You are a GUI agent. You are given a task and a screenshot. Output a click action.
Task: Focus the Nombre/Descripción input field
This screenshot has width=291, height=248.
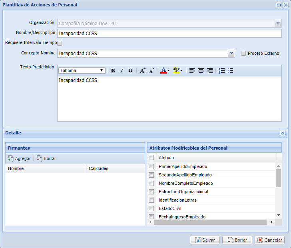coord(169,33)
